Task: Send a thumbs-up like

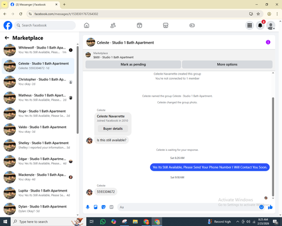Action: point(270,207)
